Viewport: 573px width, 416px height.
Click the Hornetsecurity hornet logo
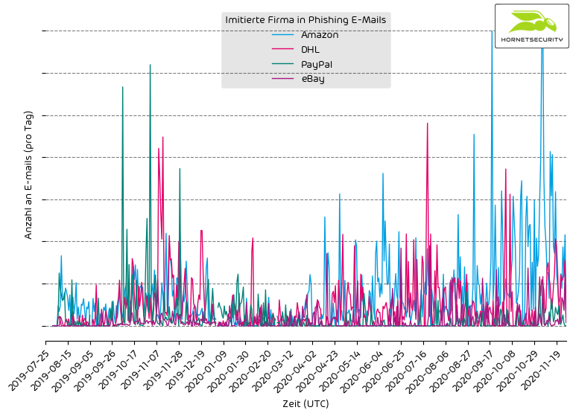point(534,22)
